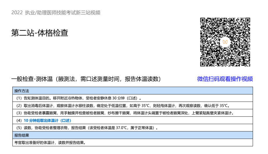268x154 pixels.
Task: Click the QR code's bottom-left finder square
Action: (204, 63)
